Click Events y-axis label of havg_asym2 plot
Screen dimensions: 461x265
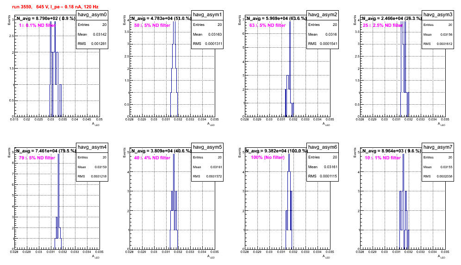(240, 20)
